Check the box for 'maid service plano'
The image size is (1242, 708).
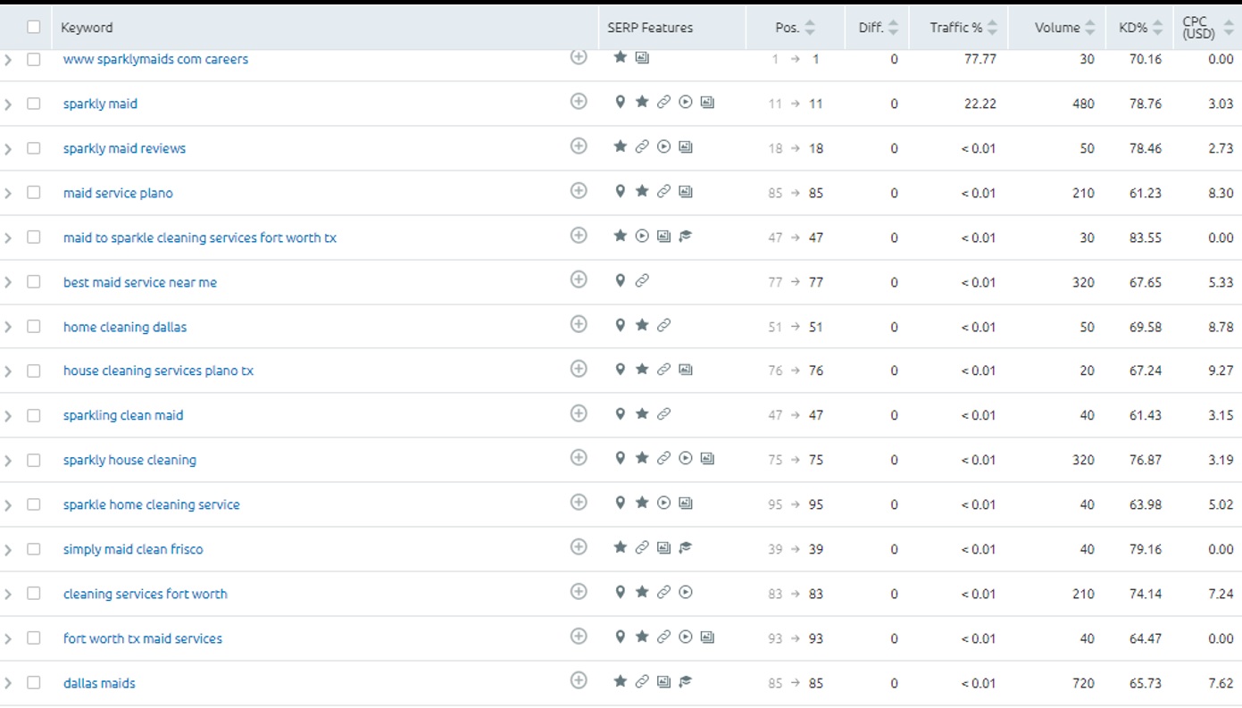[x=34, y=193]
